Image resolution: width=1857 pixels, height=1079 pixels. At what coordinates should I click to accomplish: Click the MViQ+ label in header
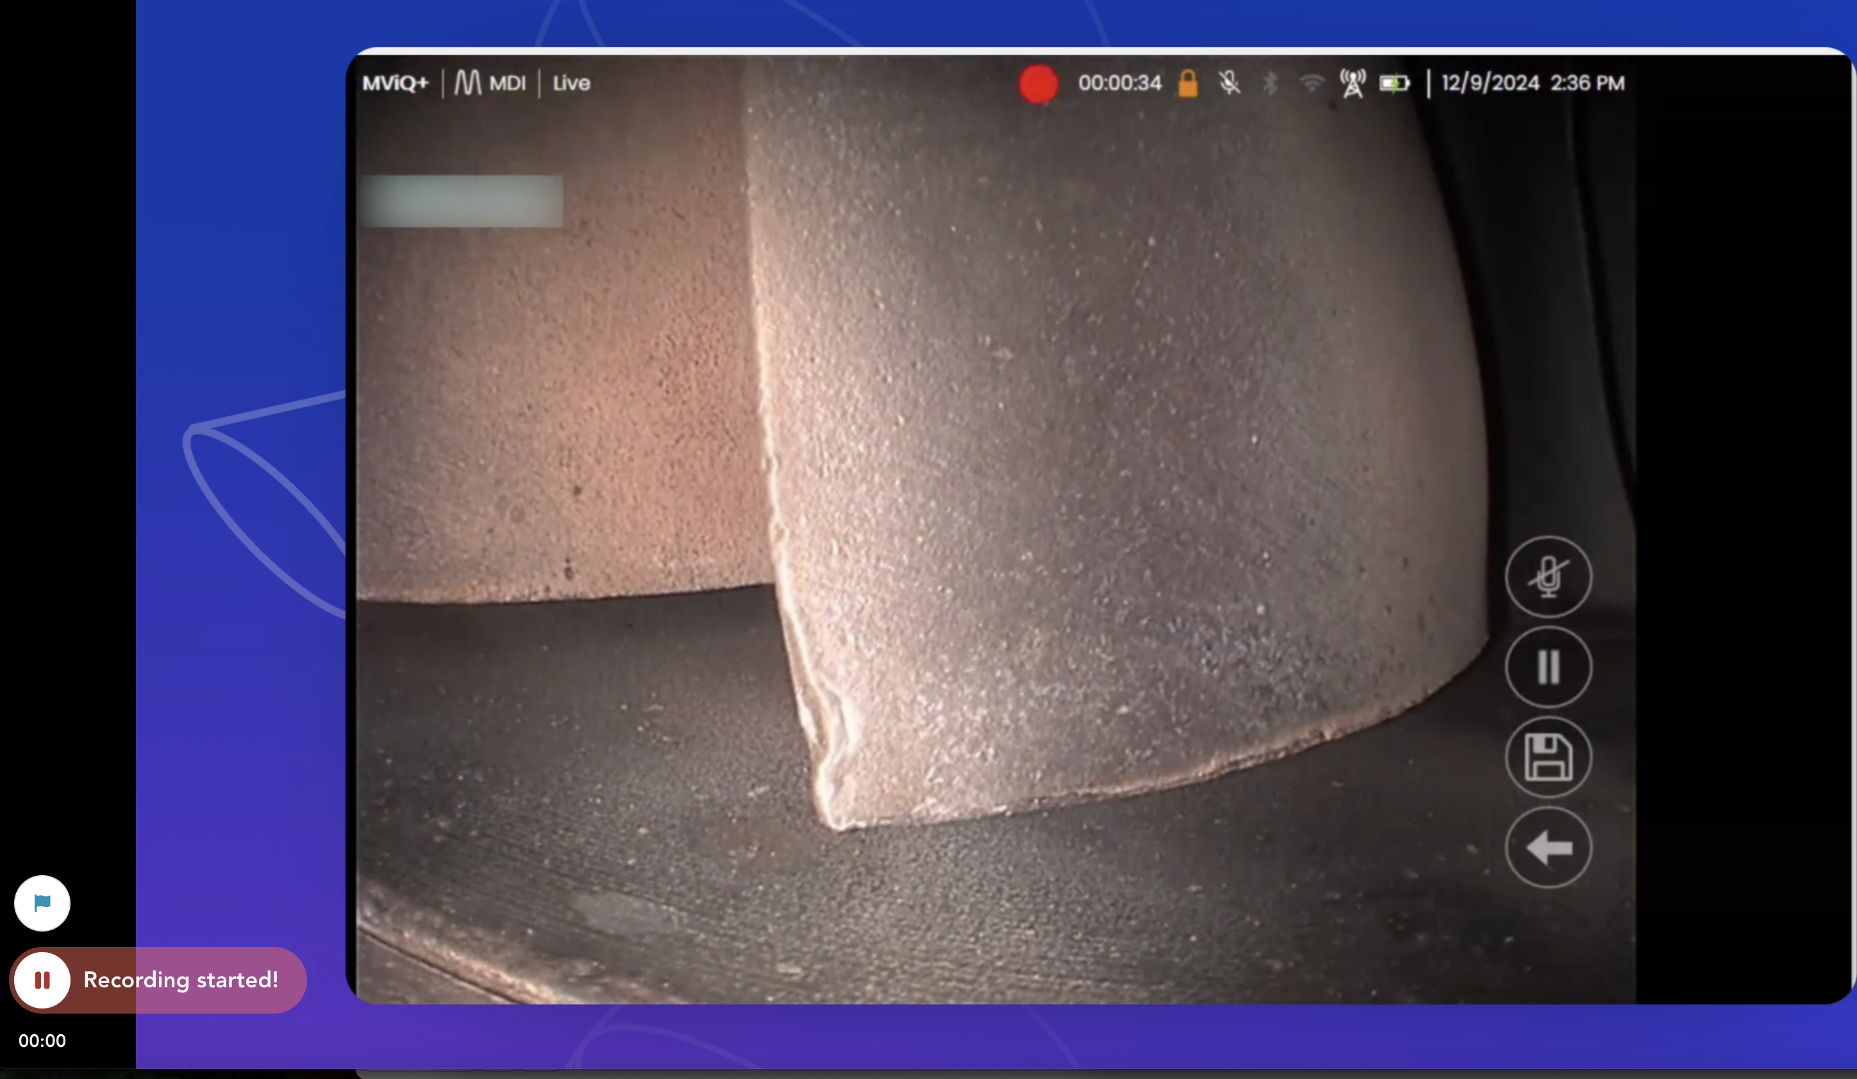[x=395, y=83]
